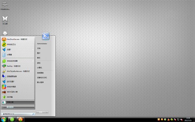This screenshot has height=122, width=195.
Task: Open 图片 (Pictures) from the right pane
Action: (x=39, y=53)
